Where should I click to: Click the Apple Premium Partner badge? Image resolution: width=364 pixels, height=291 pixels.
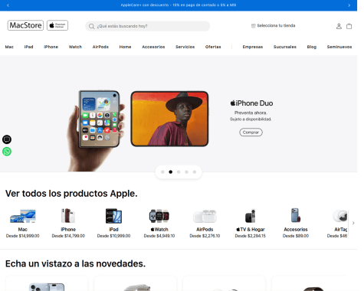[x=57, y=25]
